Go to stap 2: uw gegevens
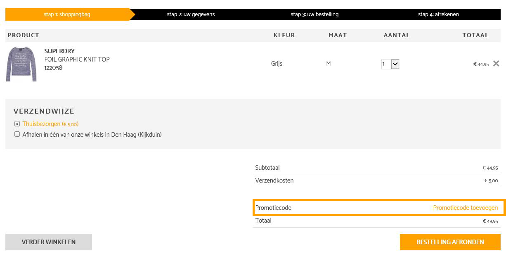 [x=191, y=14]
